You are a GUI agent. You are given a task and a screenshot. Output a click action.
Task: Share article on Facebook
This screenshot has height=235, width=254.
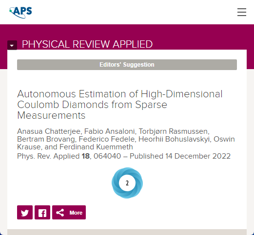click(x=42, y=212)
